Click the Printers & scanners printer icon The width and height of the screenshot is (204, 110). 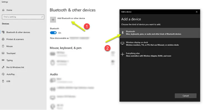3,39
